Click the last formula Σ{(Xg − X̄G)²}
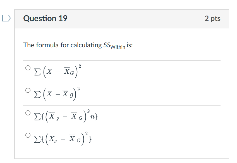 click(x=62, y=139)
